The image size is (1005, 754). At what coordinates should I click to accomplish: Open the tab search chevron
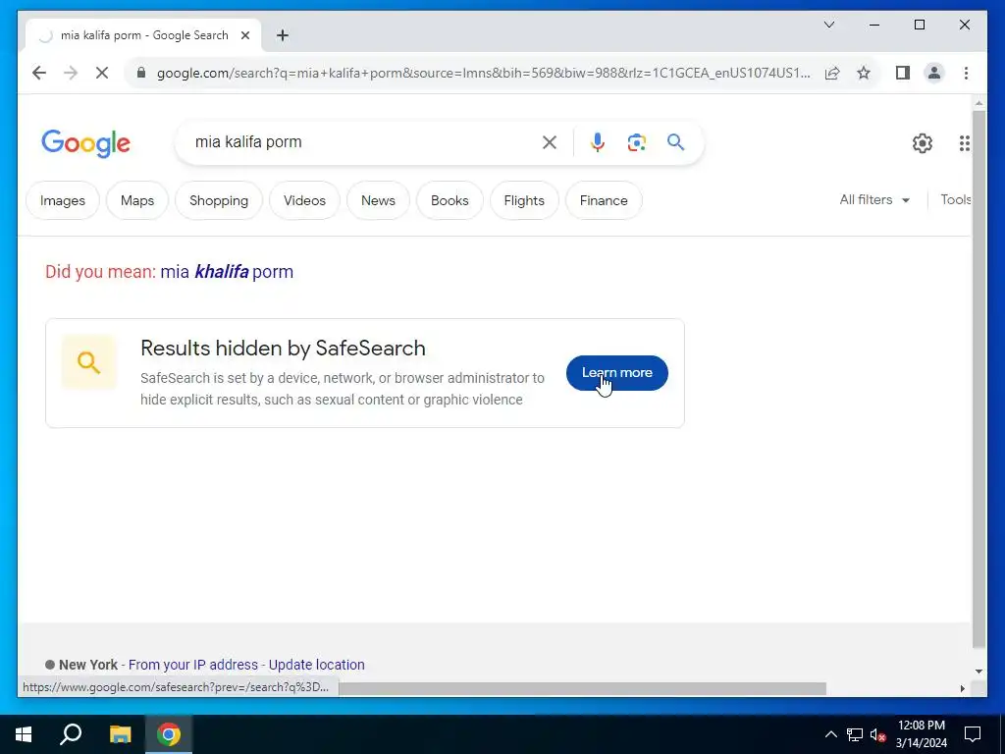(829, 25)
